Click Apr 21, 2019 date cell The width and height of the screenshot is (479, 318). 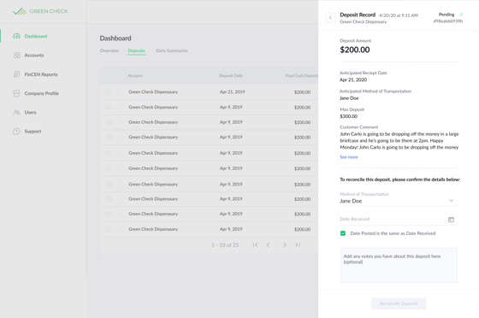(232, 91)
